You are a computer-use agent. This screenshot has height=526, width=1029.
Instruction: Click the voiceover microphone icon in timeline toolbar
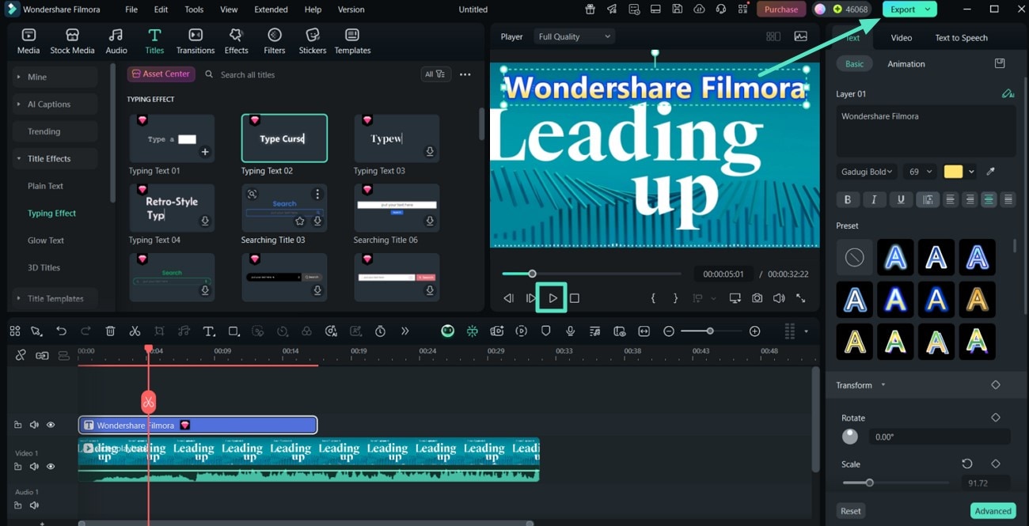click(570, 331)
